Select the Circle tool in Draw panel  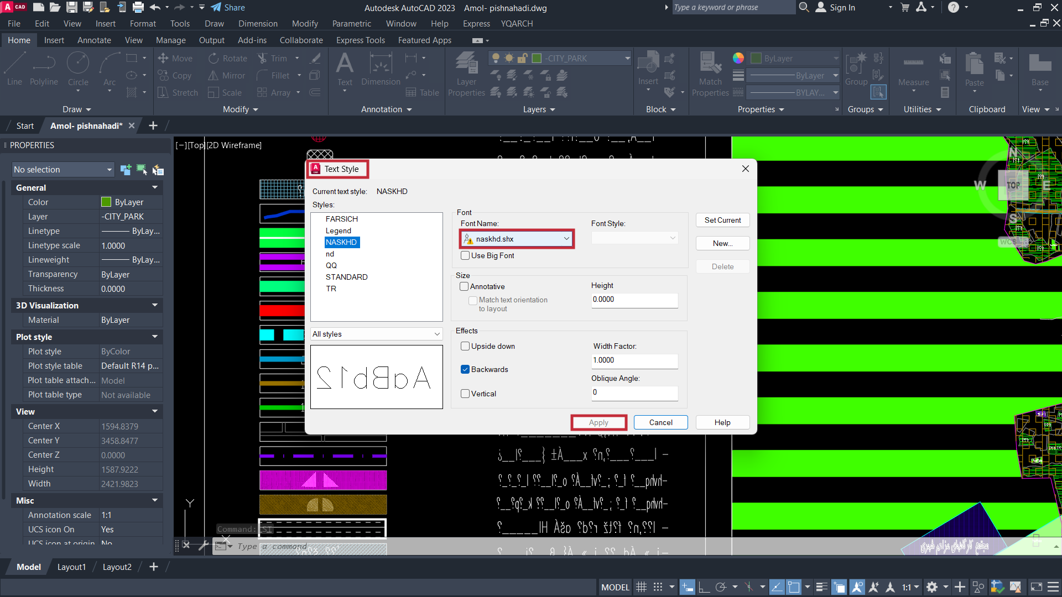(x=78, y=69)
